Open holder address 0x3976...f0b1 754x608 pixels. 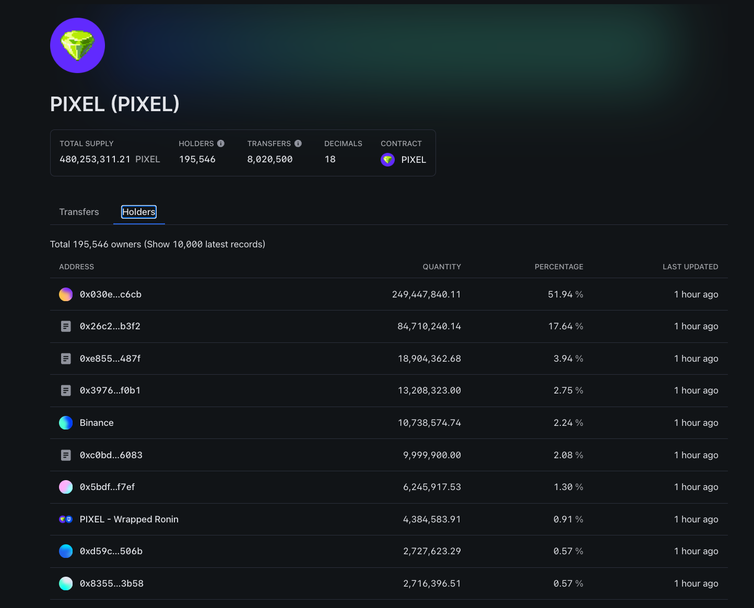[110, 390]
